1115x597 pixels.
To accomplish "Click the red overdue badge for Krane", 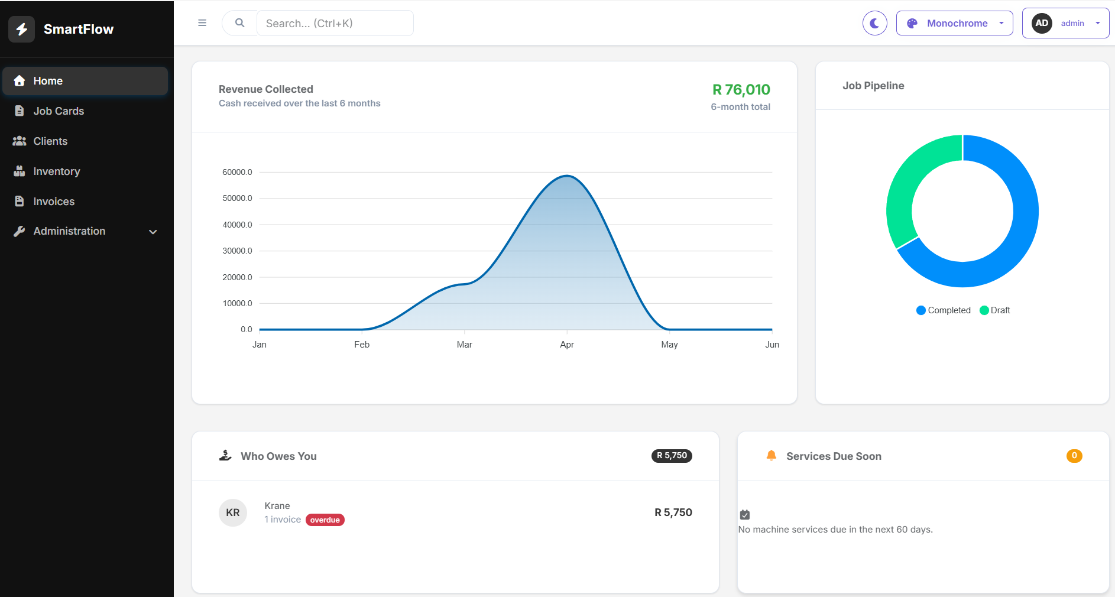I will [x=325, y=520].
